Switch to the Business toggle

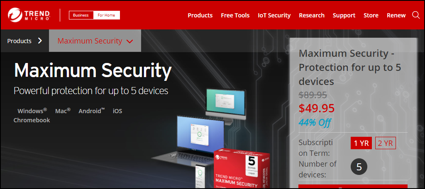[81, 15]
